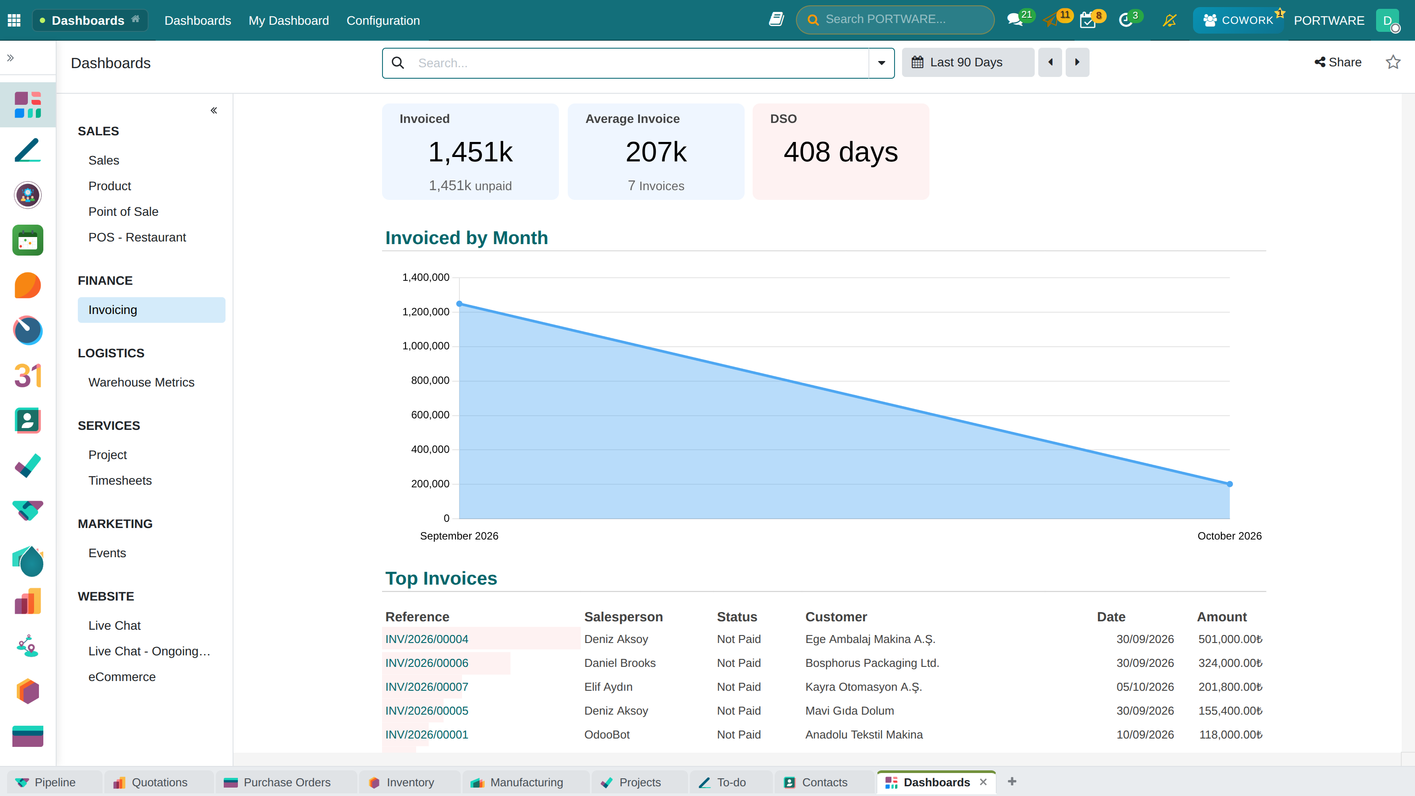Open the search options dropdown arrow

click(881, 63)
